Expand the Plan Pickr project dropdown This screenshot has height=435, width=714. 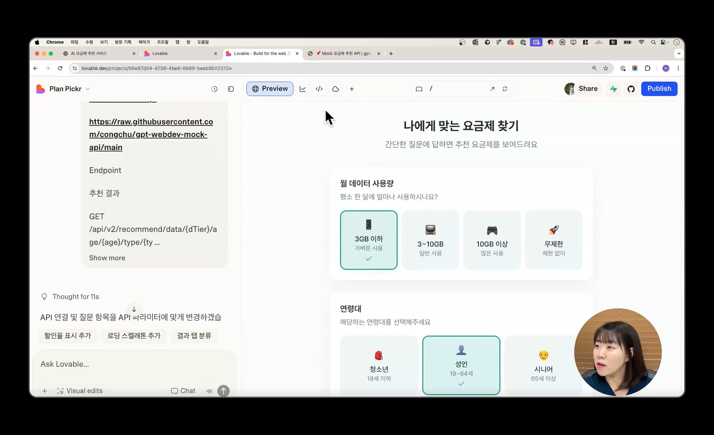click(88, 89)
